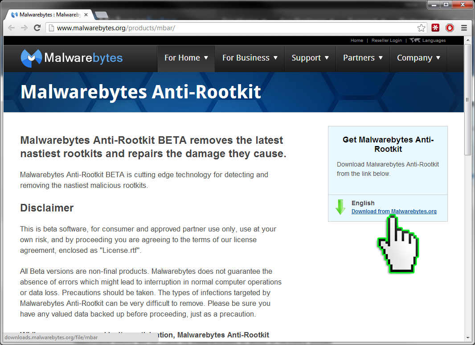
Task: Click the Home link in top bar
Action: tap(356, 41)
